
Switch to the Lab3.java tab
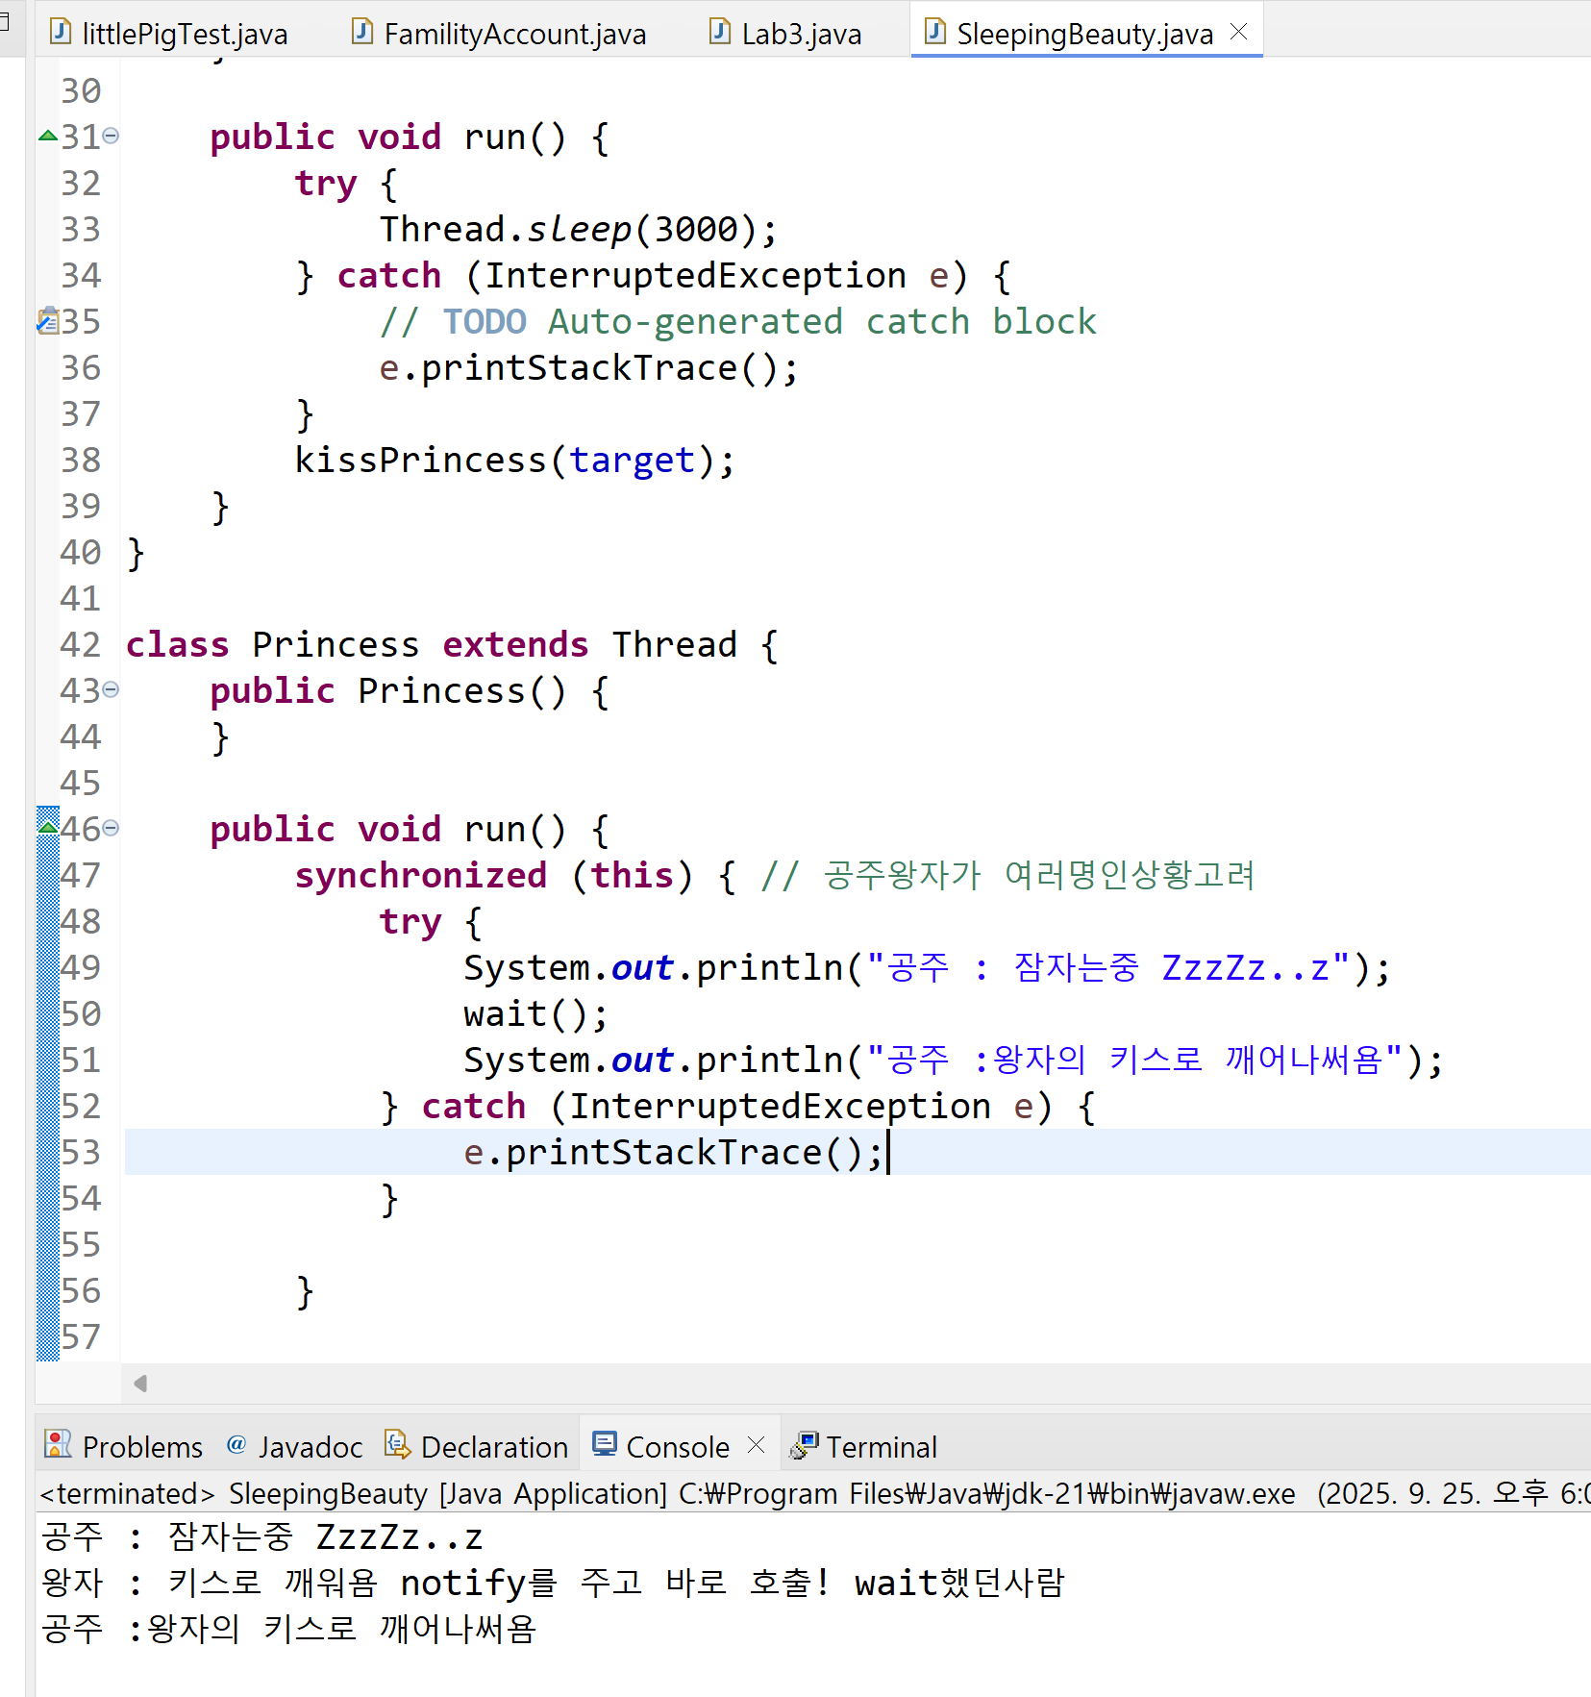(x=785, y=34)
